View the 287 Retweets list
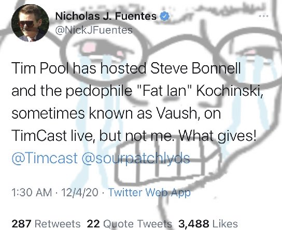 coord(46,224)
